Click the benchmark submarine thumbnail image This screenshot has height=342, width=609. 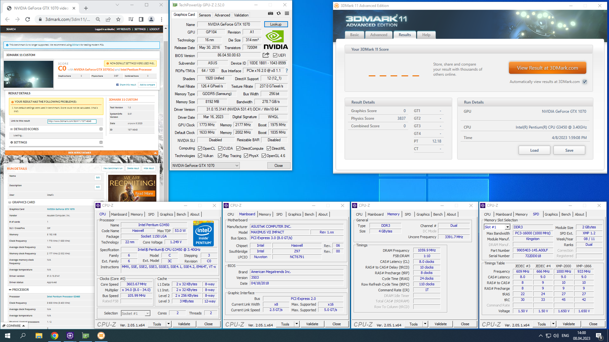(x=28, y=74)
